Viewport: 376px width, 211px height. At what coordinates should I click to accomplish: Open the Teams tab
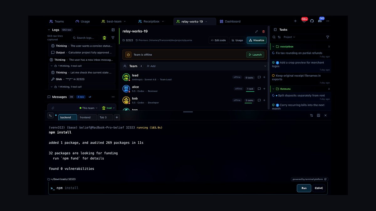[x=56, y=22]
